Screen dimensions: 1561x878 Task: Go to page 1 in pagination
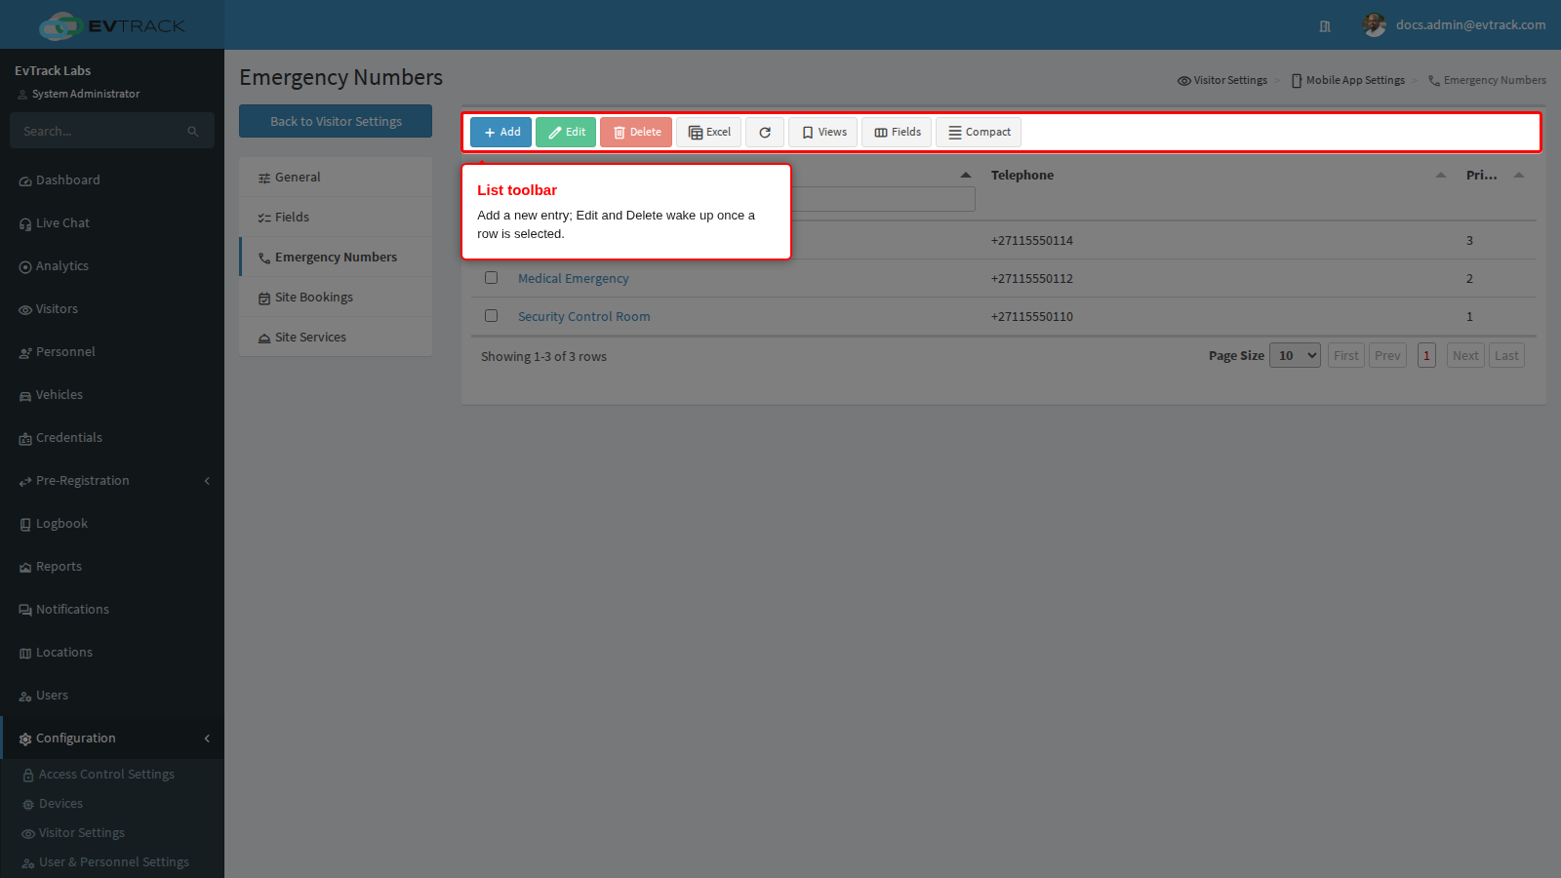click(x=1426, y=356)
